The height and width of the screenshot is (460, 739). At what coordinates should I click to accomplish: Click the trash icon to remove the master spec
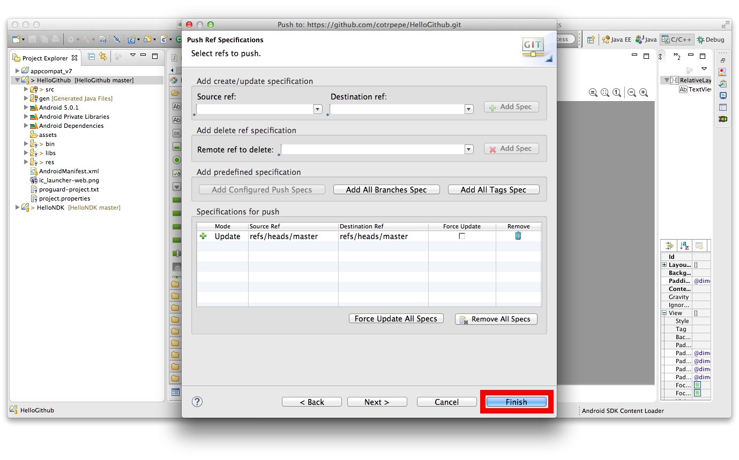tap(518, 235)
